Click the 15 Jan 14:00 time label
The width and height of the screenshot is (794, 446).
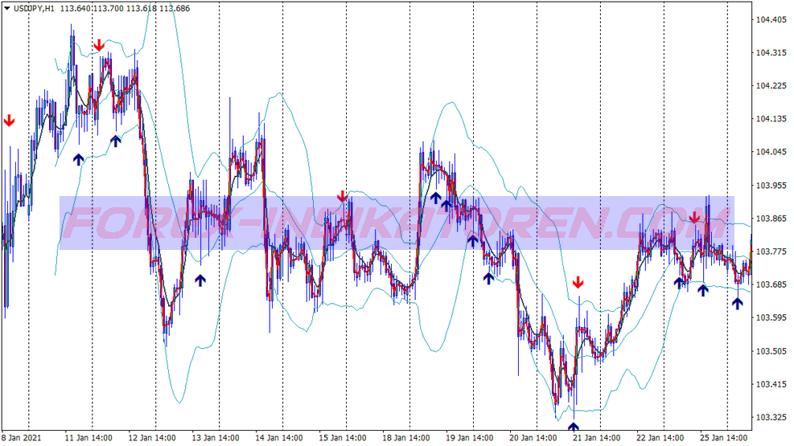(343, 438)
